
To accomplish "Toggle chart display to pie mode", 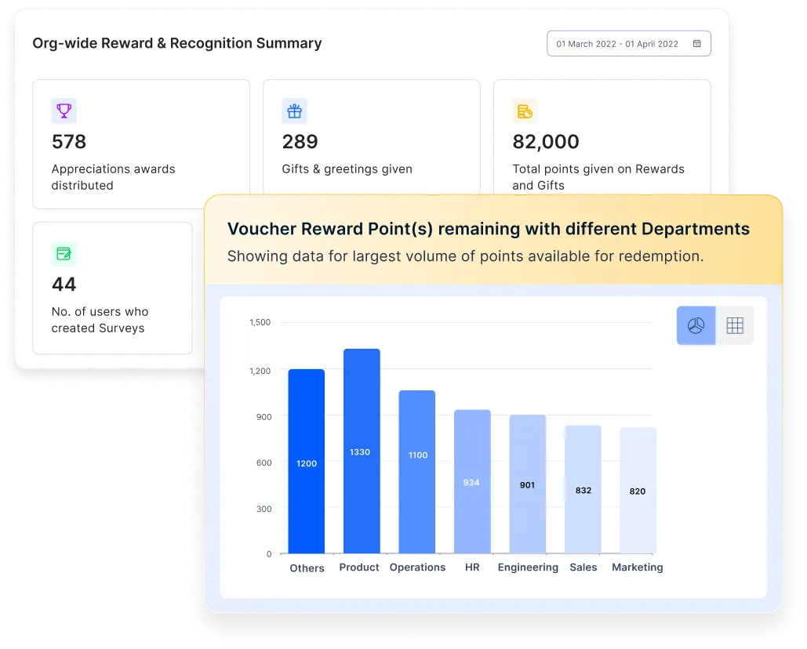I will [695, 324].
